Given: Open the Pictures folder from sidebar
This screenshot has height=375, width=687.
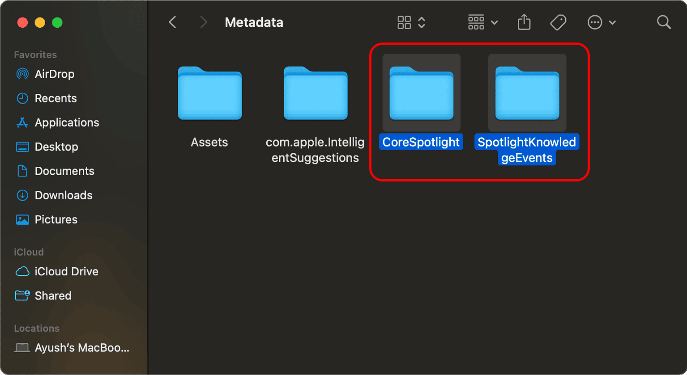Looking at the screenshot, I should pos(54,219).
